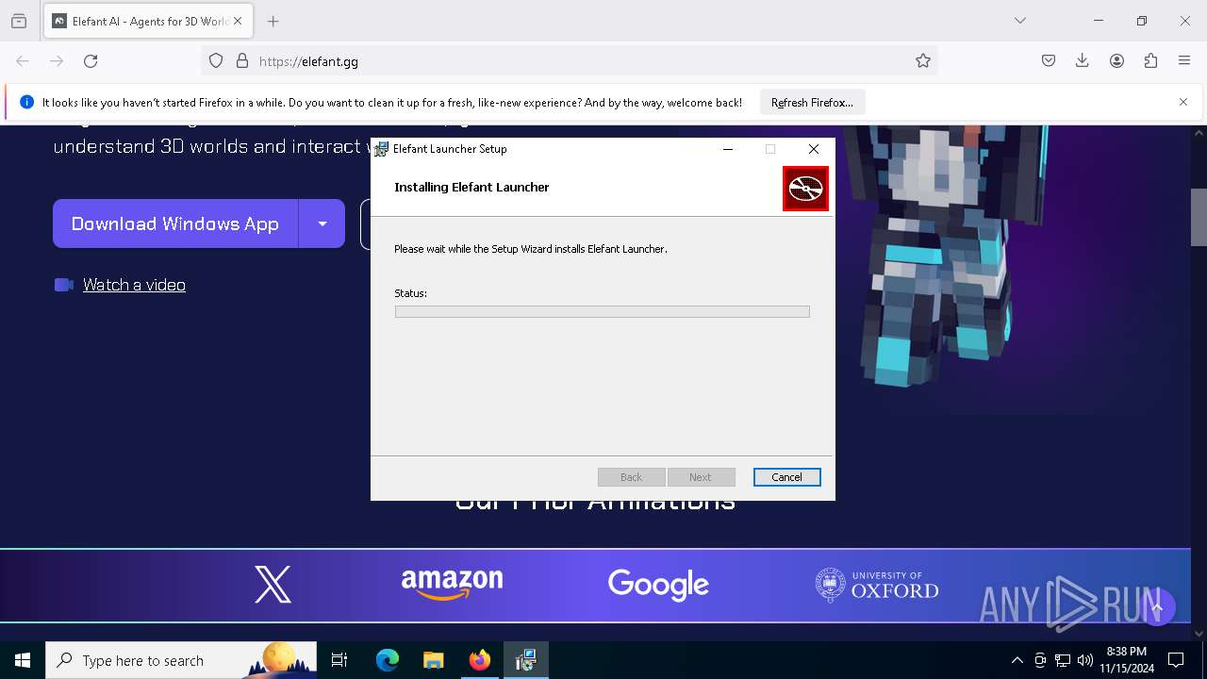The height and width of the screenshot is (679, 1207).
Task: Close the Elefant AI tab
Action: pos(238,21)
